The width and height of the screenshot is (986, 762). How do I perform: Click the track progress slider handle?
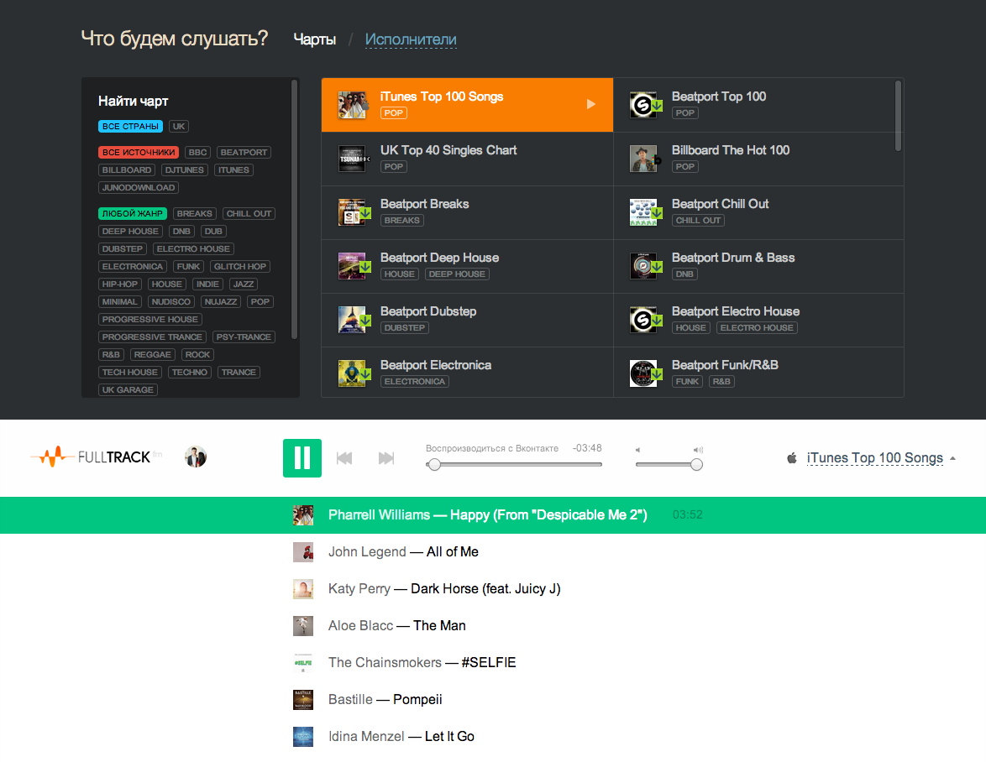(x=434, y=465)
